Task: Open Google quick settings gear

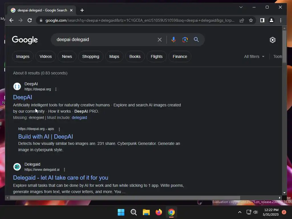Action: [x=272, y=40]
